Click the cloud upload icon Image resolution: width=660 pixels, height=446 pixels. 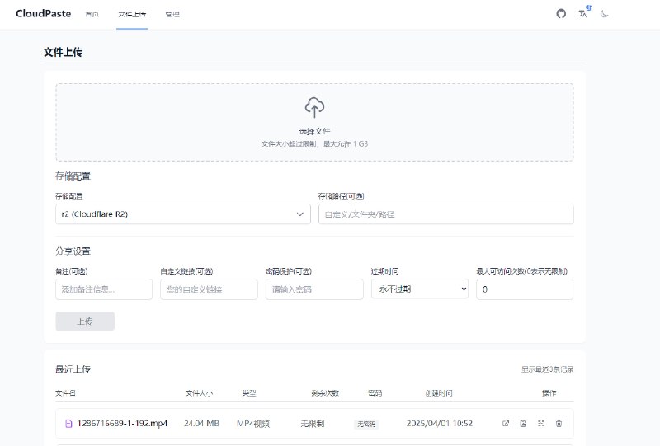click(x=314, y=107)
